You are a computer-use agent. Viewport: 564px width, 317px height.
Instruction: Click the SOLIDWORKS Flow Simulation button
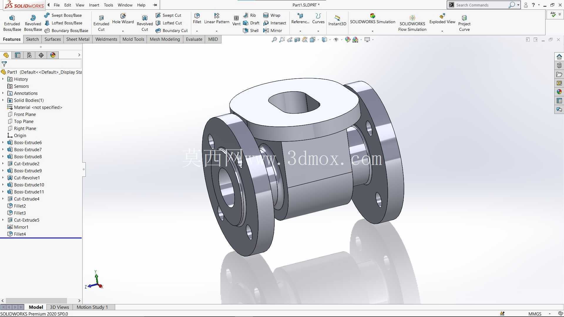[x=412, y=23]
